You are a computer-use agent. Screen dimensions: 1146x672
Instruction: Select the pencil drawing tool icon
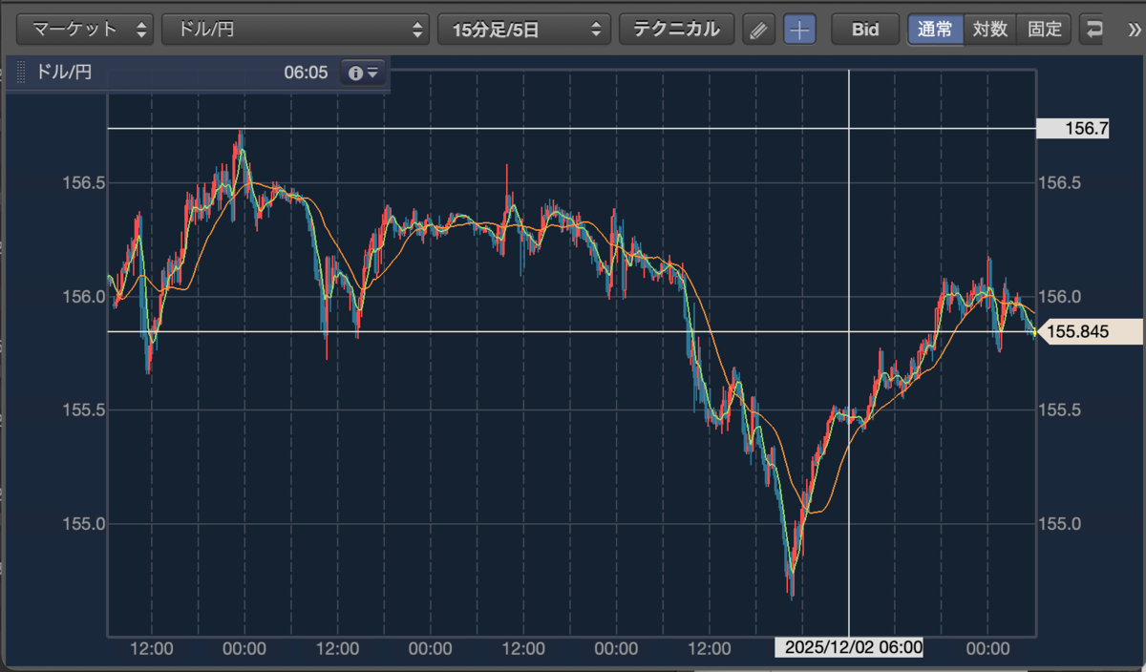758,30
